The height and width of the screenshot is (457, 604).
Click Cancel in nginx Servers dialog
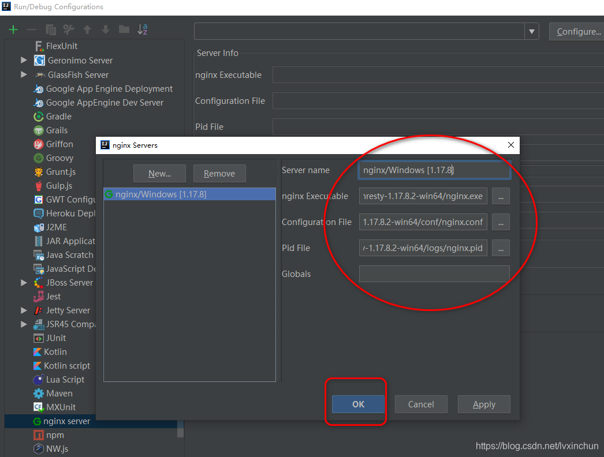(x=421, y=404)
